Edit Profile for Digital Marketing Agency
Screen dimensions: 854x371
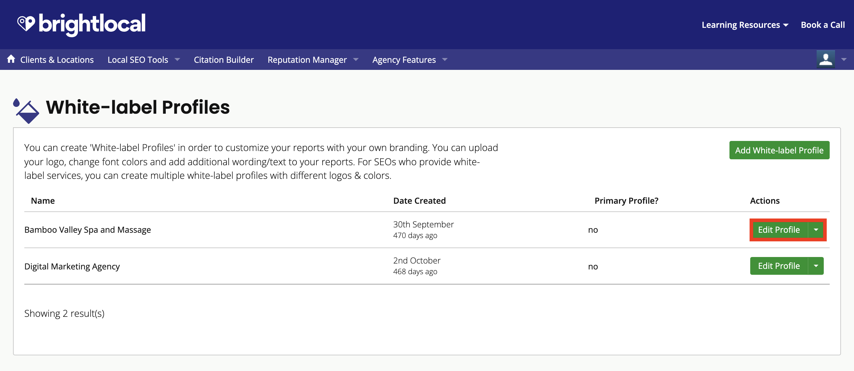point(779,266)
